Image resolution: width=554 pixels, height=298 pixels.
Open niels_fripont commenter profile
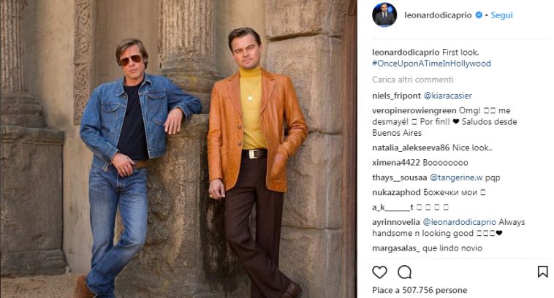pos(396,96)
